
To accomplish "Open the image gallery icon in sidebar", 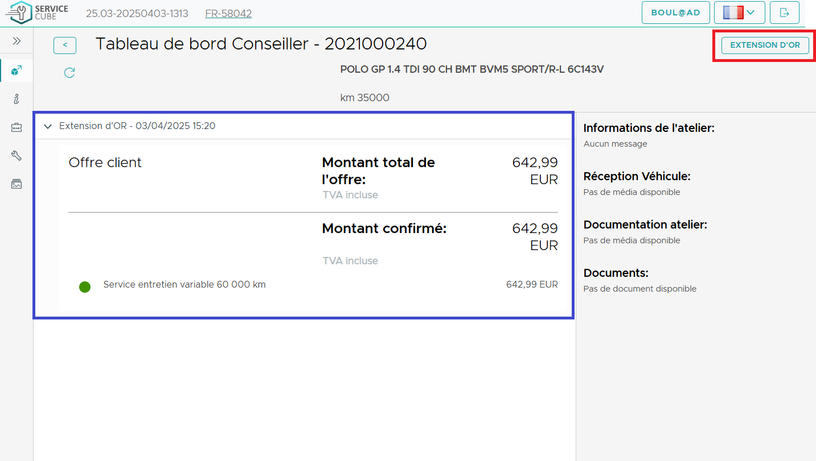I will point(17,184).
